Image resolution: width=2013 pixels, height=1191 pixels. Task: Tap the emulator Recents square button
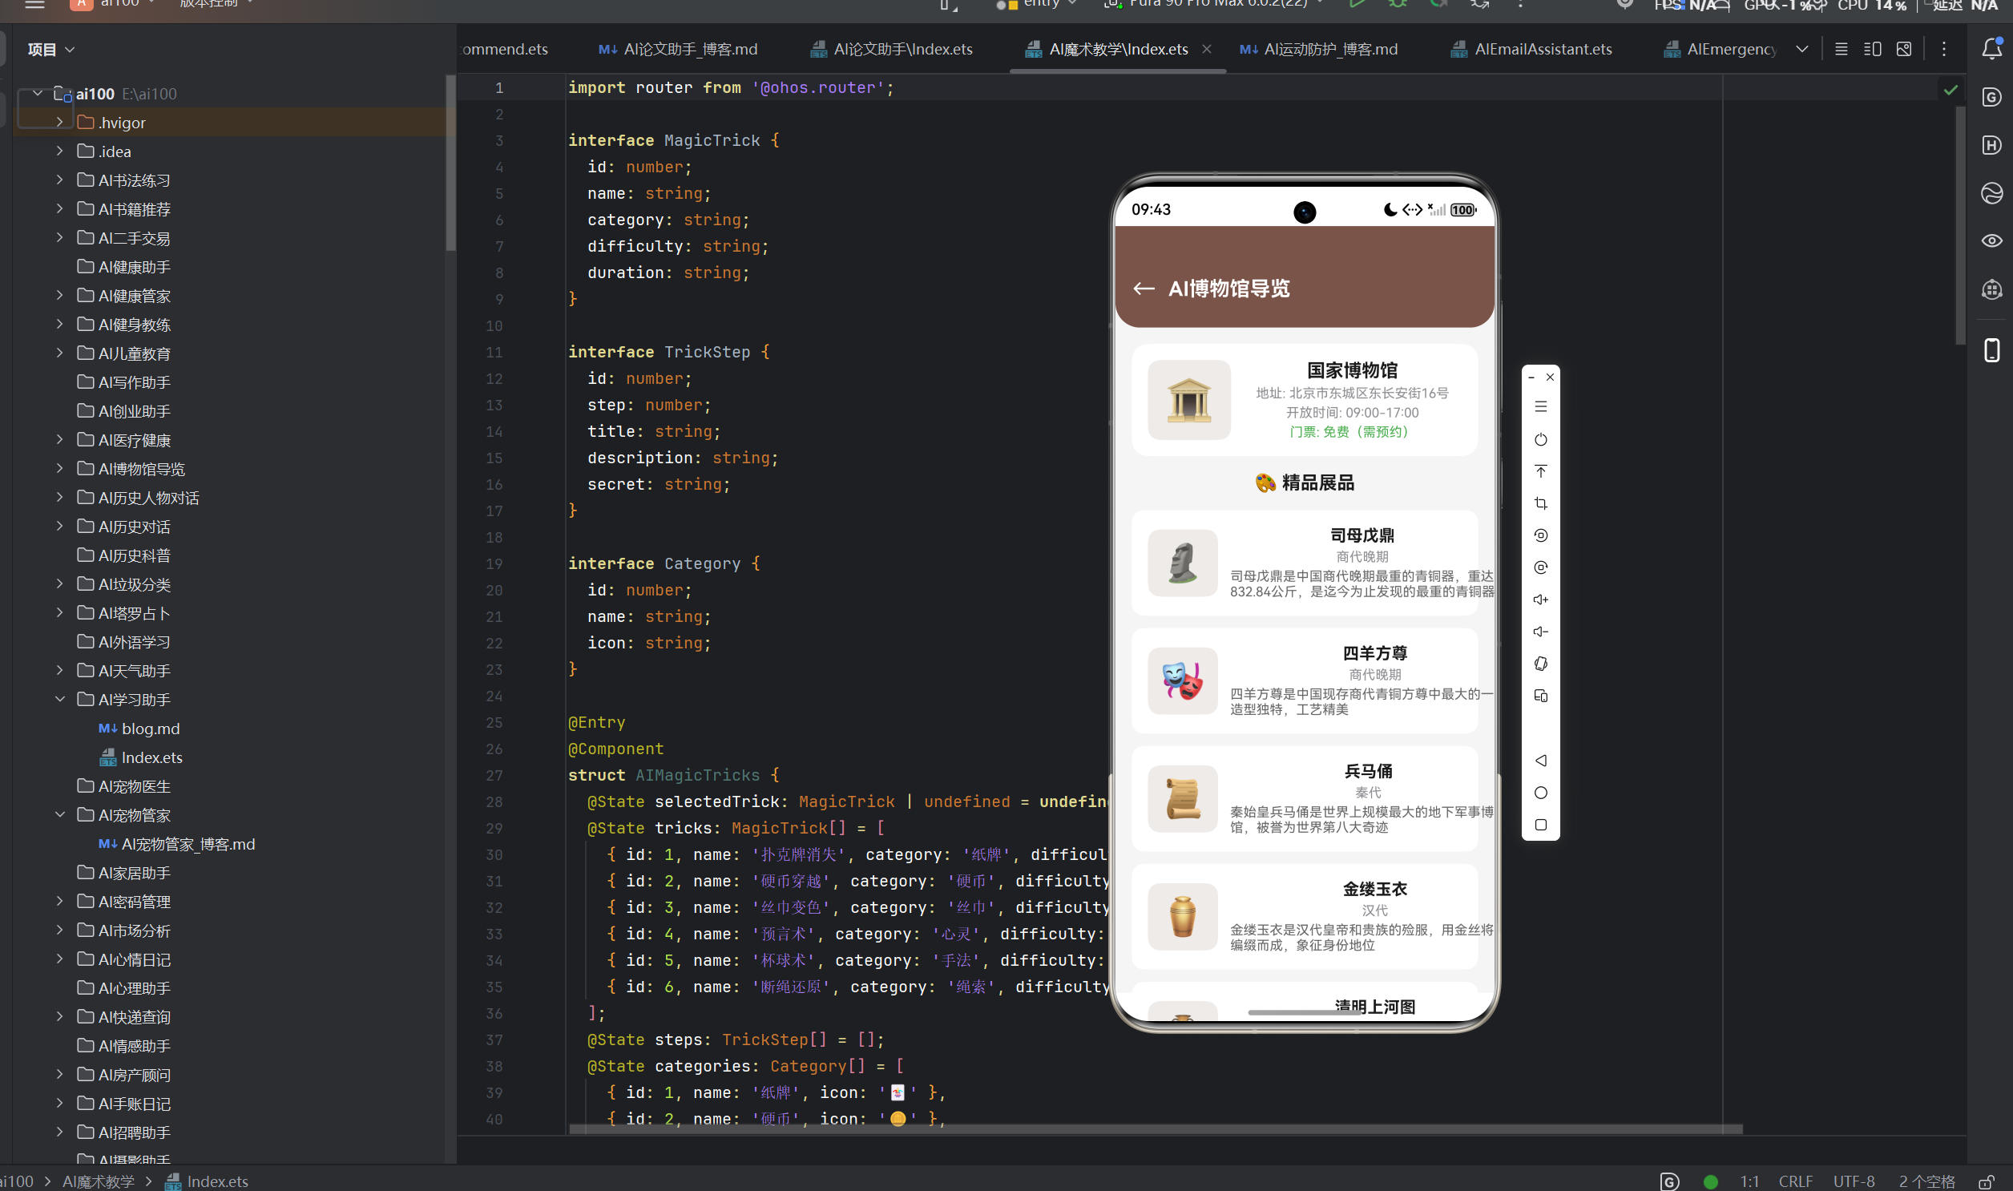point(1540,825)
